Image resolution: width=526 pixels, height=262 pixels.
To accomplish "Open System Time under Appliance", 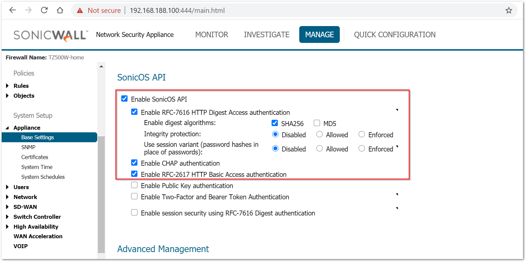I will tap(37, 167).
